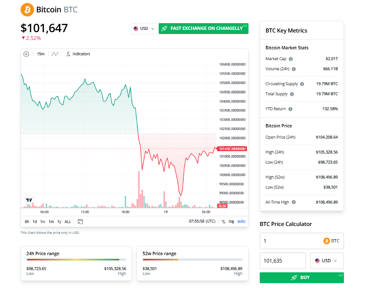Click the BTC amount input field
Image resolution: width=366 pixels, height=288 pixels.
302,241
